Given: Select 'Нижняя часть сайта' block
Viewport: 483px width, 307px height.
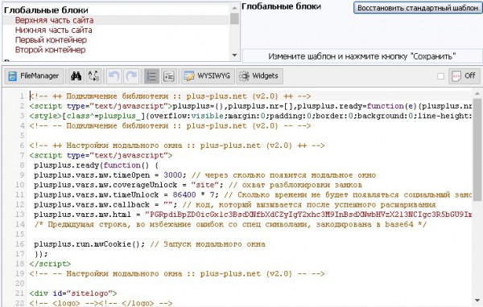Looking at the screenshot, I should 54,31.
